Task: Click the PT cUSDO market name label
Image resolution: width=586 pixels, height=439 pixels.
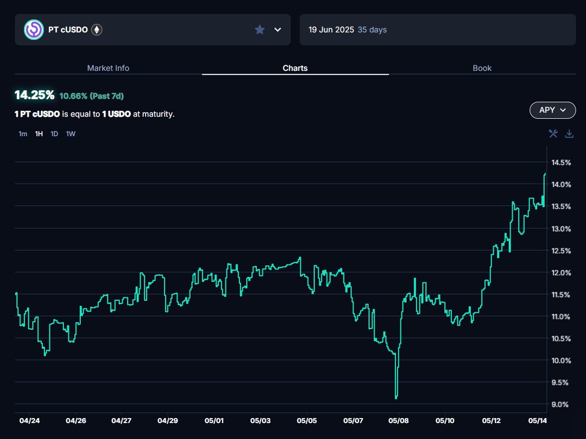Action: 68,29
